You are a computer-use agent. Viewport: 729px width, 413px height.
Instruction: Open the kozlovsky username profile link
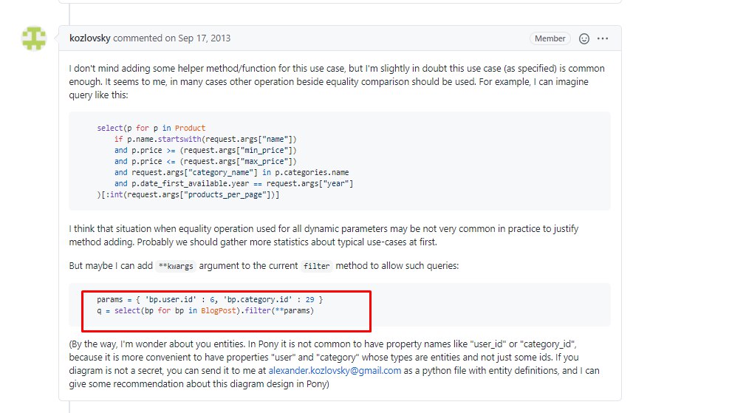click(90, 38)
